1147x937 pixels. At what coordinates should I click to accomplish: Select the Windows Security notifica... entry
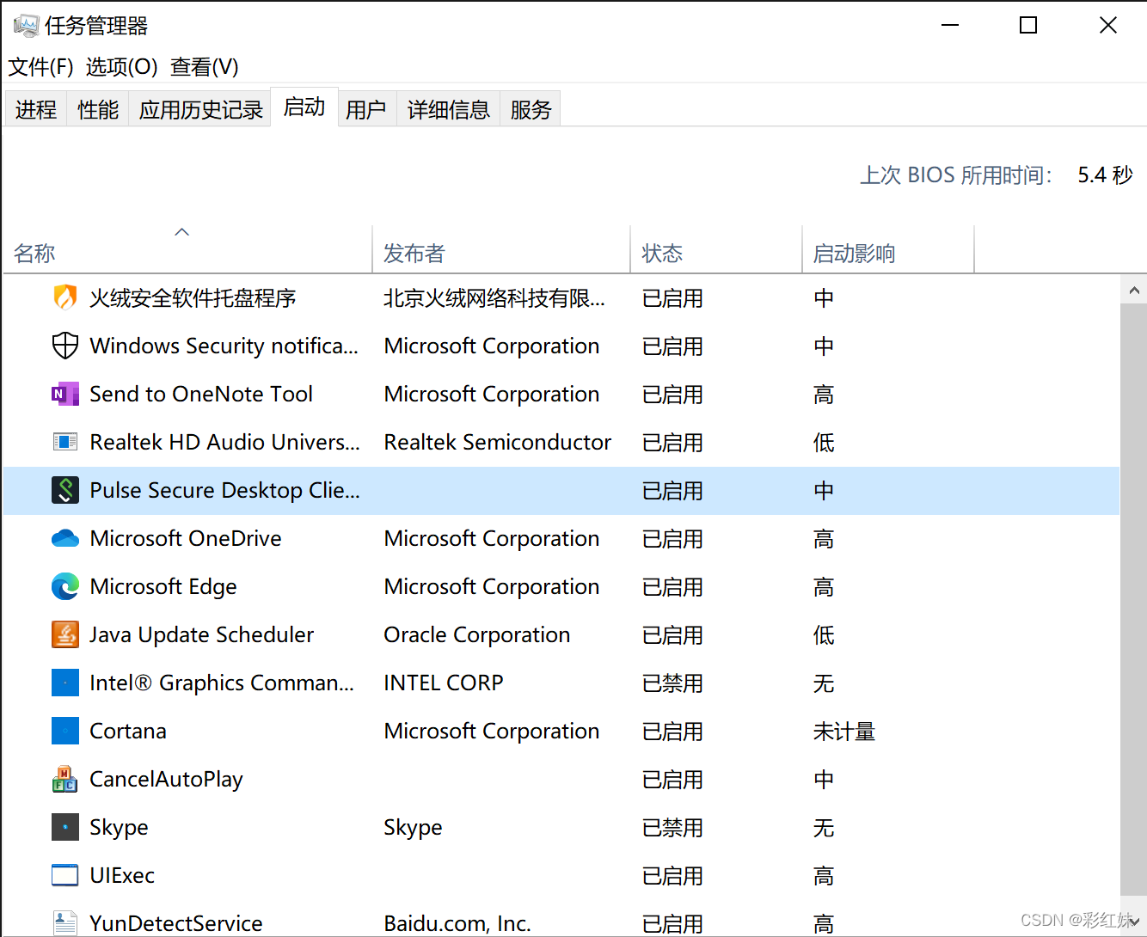pyautogui.click(x=224, y=346)
